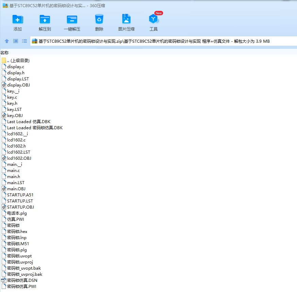Select file 密码锁_uvproj.bak
The image size is (297, 292).
24,274
